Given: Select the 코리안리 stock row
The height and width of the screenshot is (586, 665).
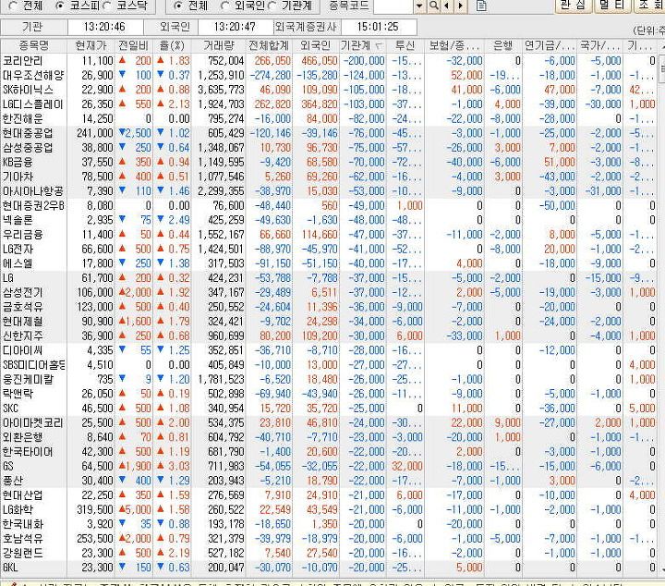Looking at the screenshot, I should (329, 61).
